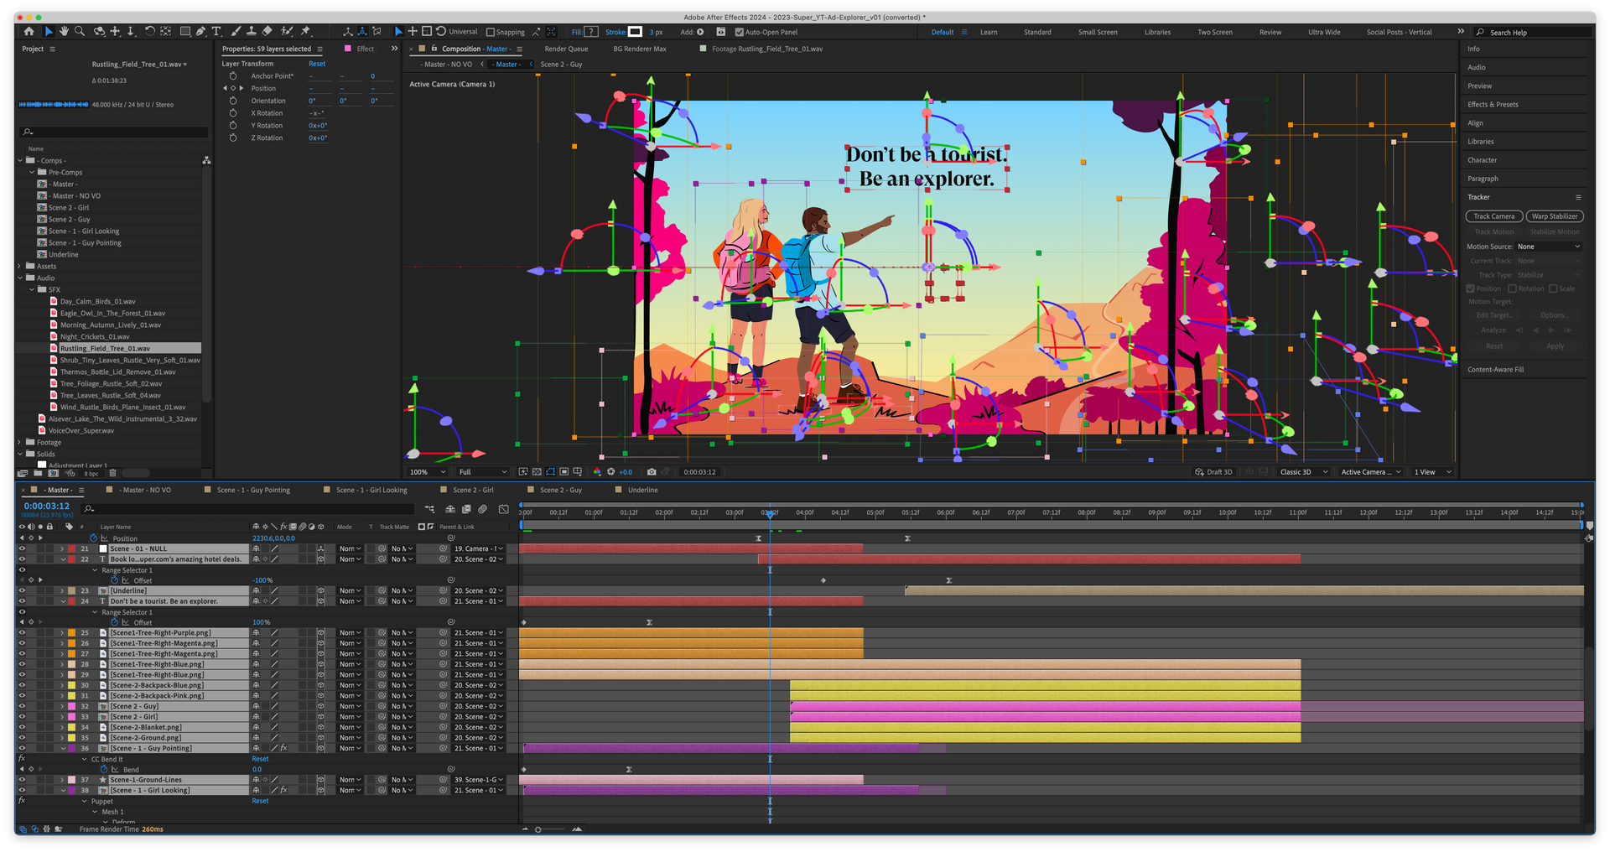Select the Zoom tool
Screen dimensions: 1610x852
pos(80,32)
